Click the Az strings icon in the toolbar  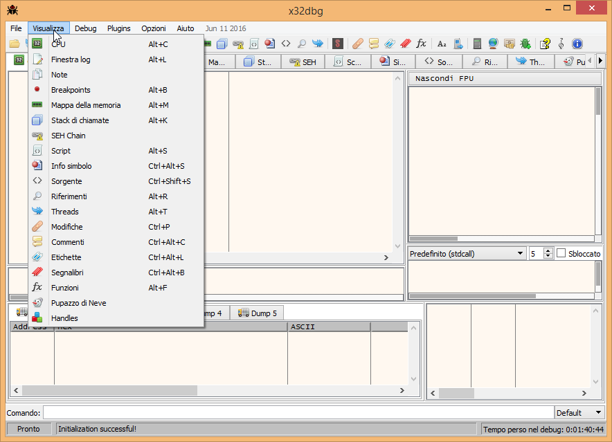(442, 44)
